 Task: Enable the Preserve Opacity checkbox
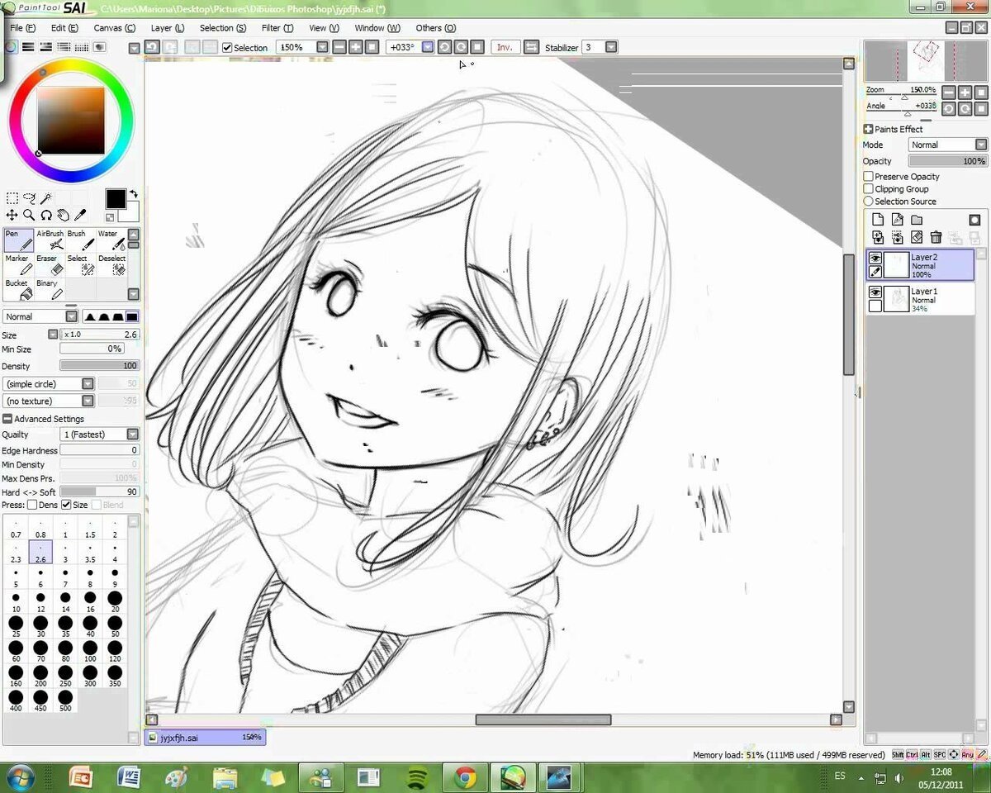[x=869, y=177]
